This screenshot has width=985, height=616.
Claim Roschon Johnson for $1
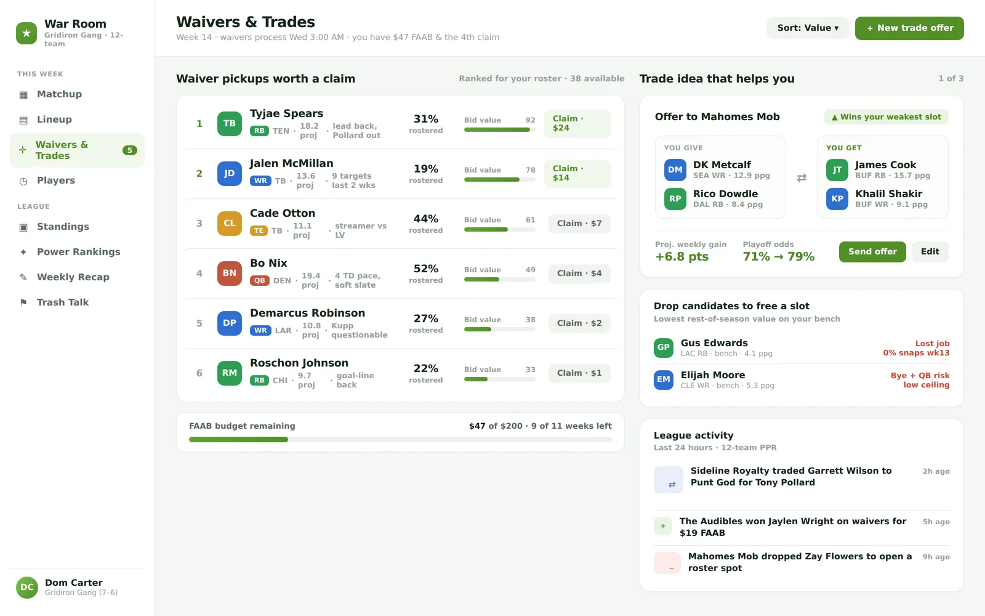[579, 373]
